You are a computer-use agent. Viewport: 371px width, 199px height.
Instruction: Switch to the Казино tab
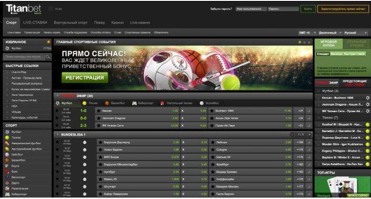tap(117, 22)
